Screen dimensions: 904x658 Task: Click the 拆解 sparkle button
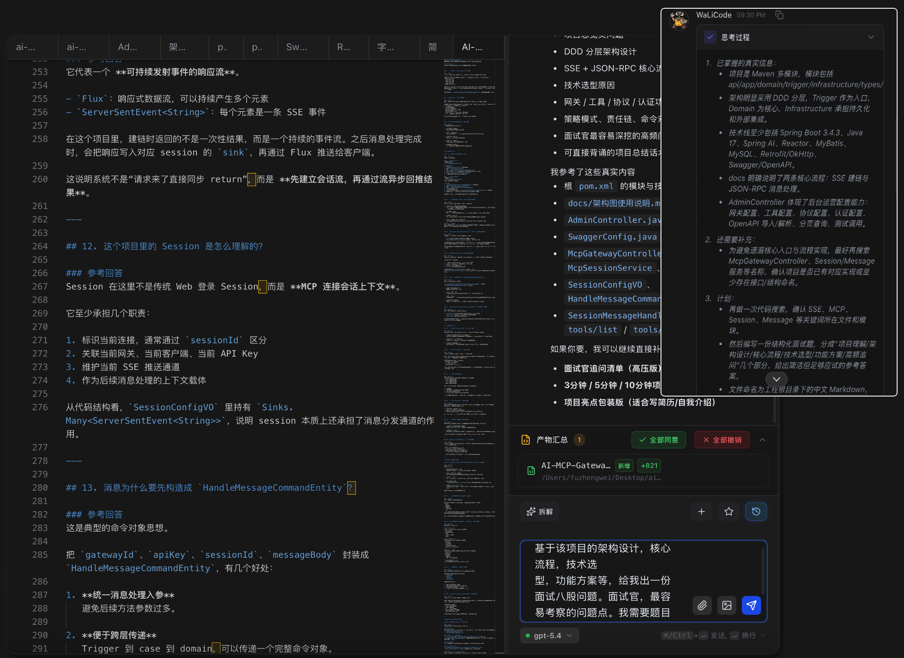(540, 511)
